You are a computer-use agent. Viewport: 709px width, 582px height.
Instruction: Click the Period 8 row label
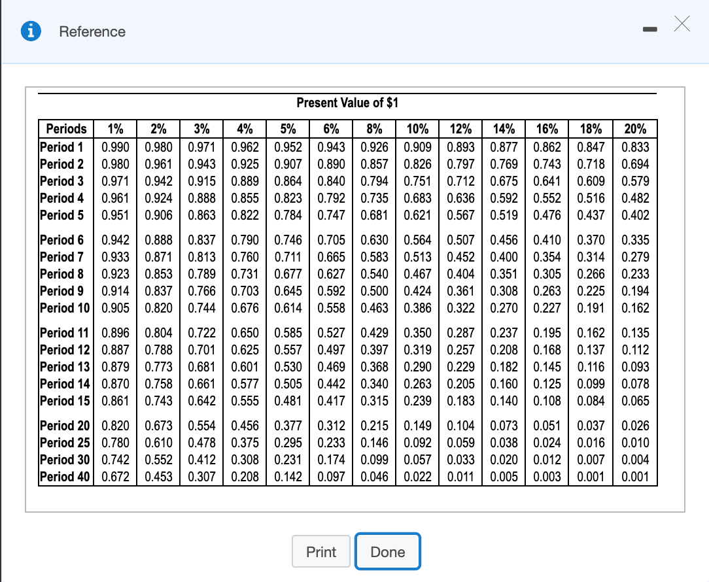click(61, 274)
